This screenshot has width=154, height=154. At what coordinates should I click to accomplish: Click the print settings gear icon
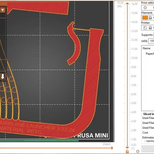[x=145, y=8]
